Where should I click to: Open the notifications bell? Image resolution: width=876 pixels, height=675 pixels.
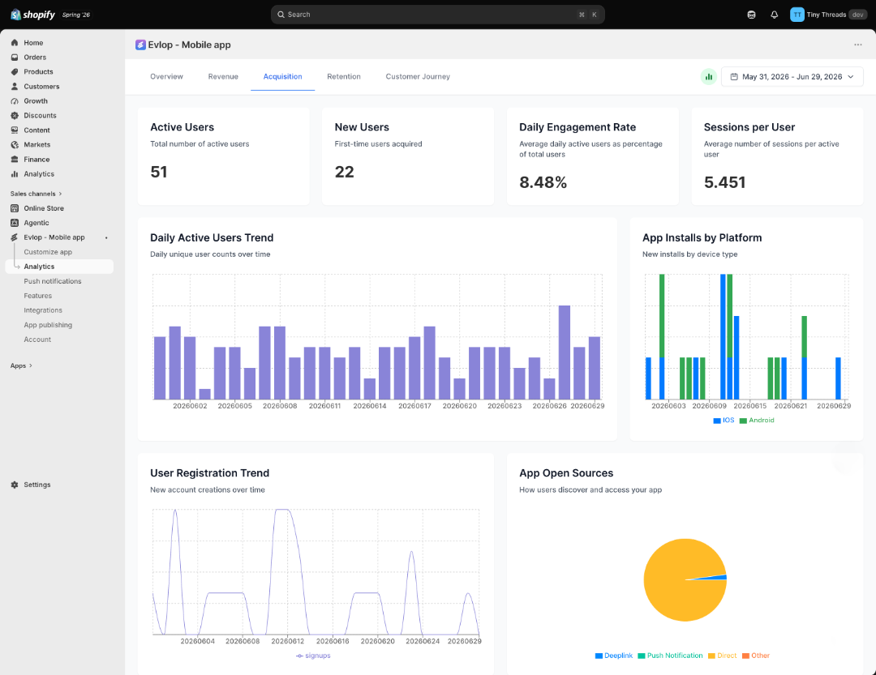coord(775,15)
